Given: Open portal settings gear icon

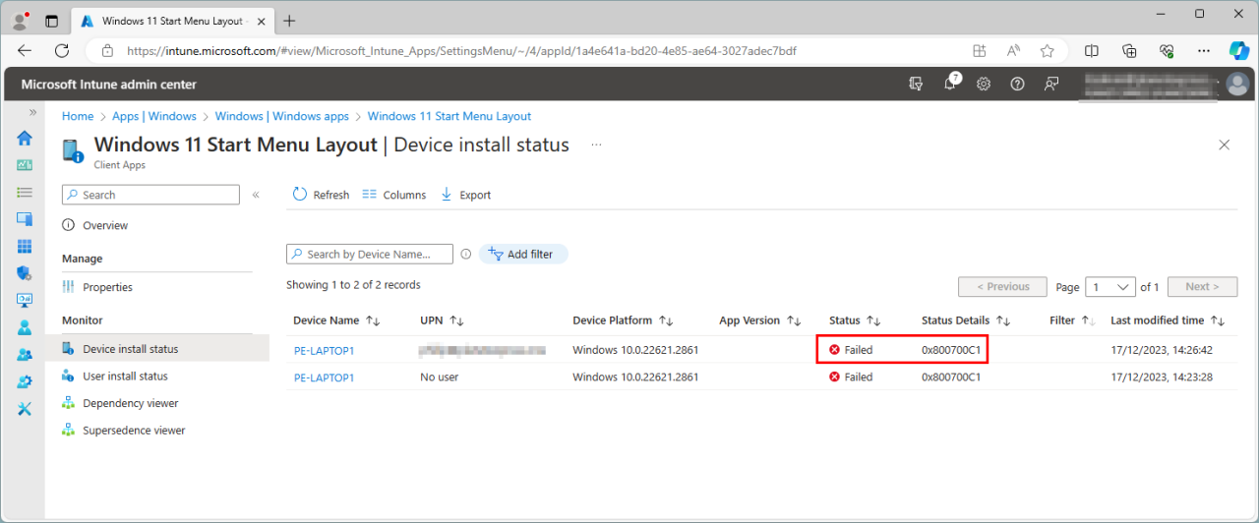Looking at the screenshot, I should [x=983, y=85].
